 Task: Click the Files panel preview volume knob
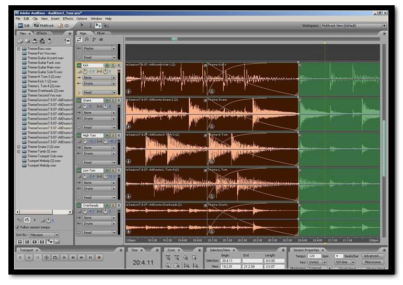[49, 220]
